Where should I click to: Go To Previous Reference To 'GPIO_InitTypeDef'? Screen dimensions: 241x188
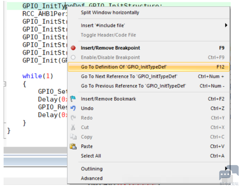(x=149, y=86)
